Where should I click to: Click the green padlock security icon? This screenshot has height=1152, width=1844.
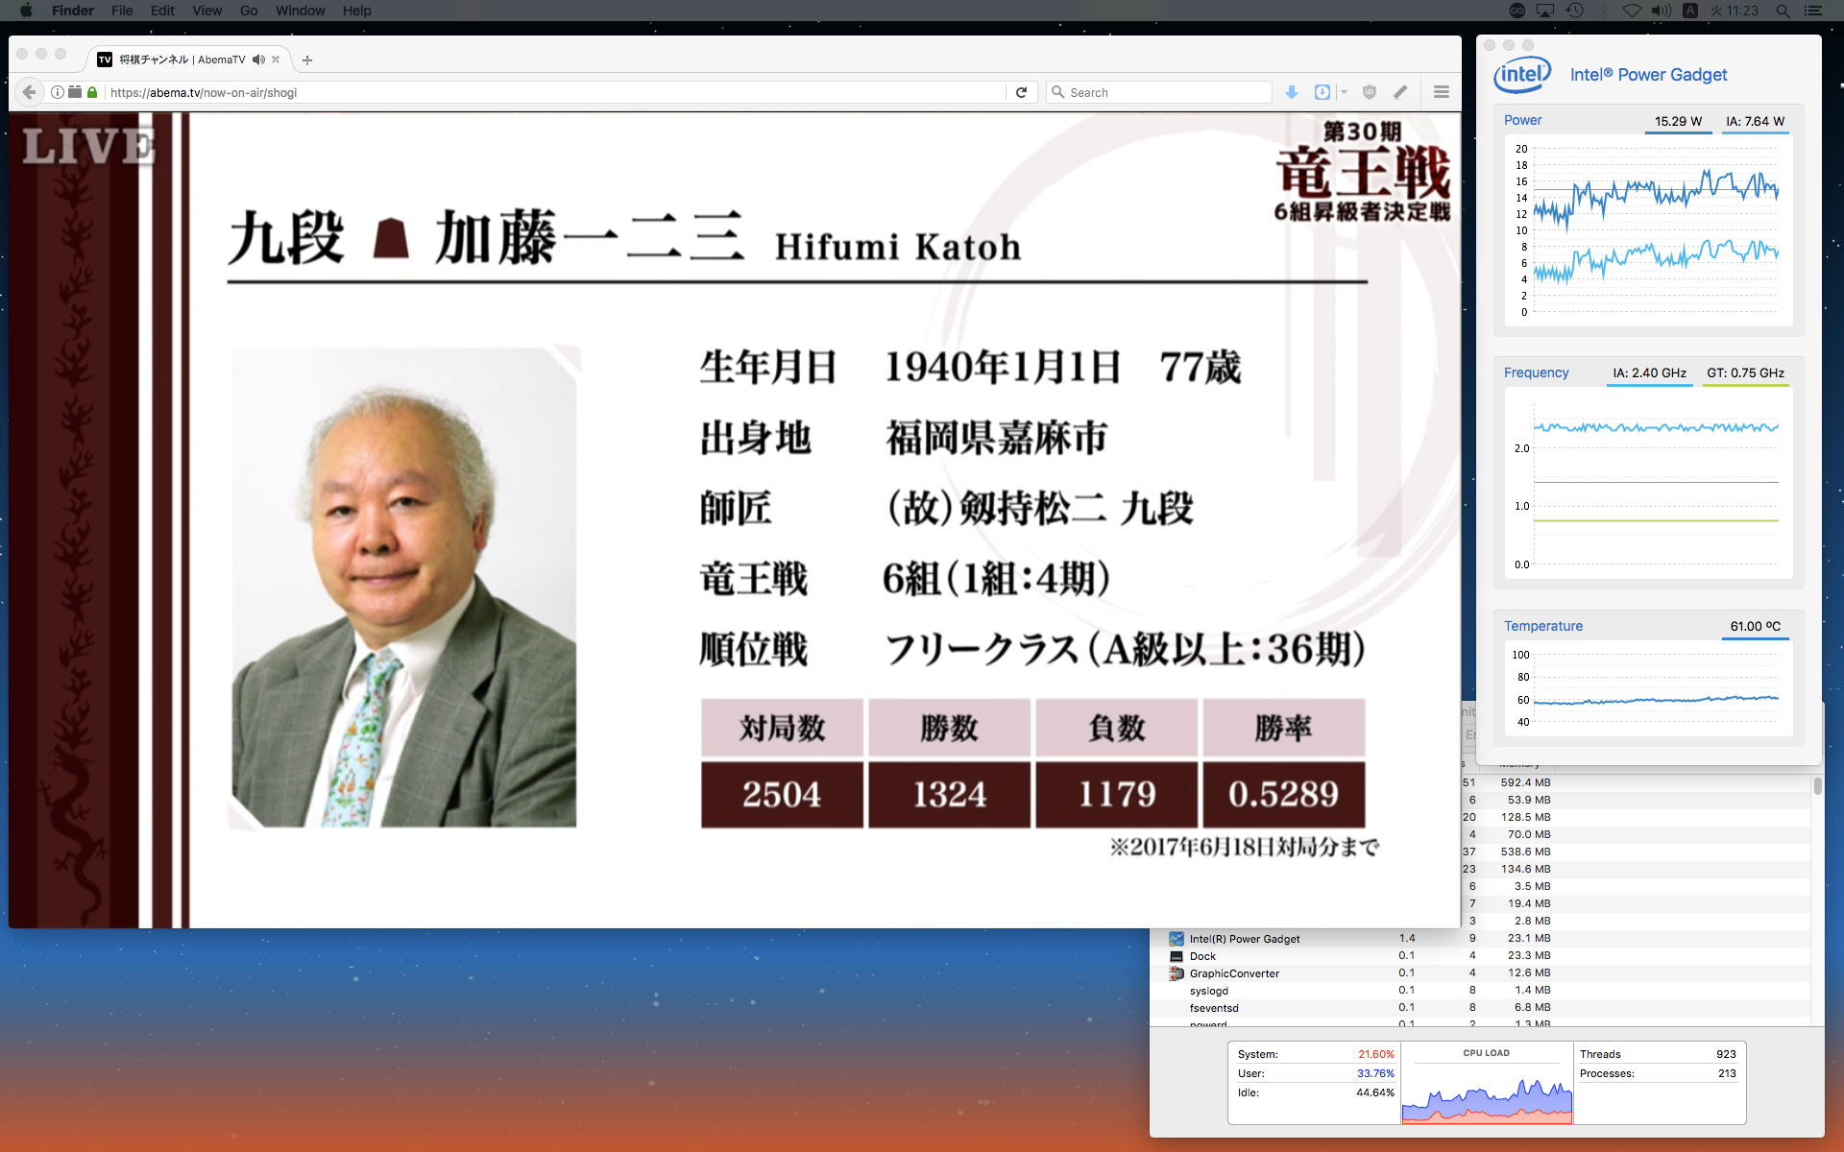tap(92, 92)
